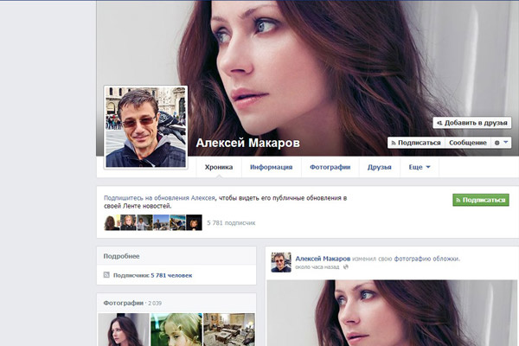Switch to the Друзья tab
The width and height of the screenshot is (519, 346).
[x=380, y=167]
